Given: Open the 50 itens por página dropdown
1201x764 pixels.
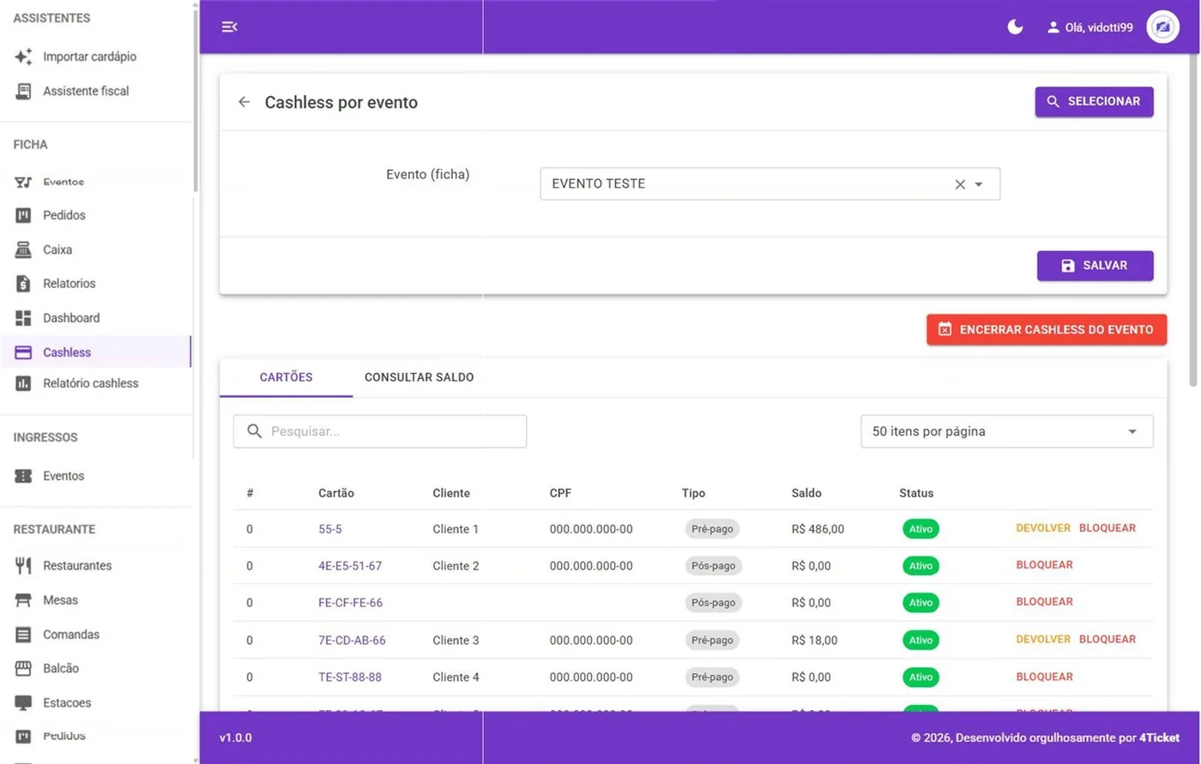Looking at the screenshot, I should [x=1007, y=431].
